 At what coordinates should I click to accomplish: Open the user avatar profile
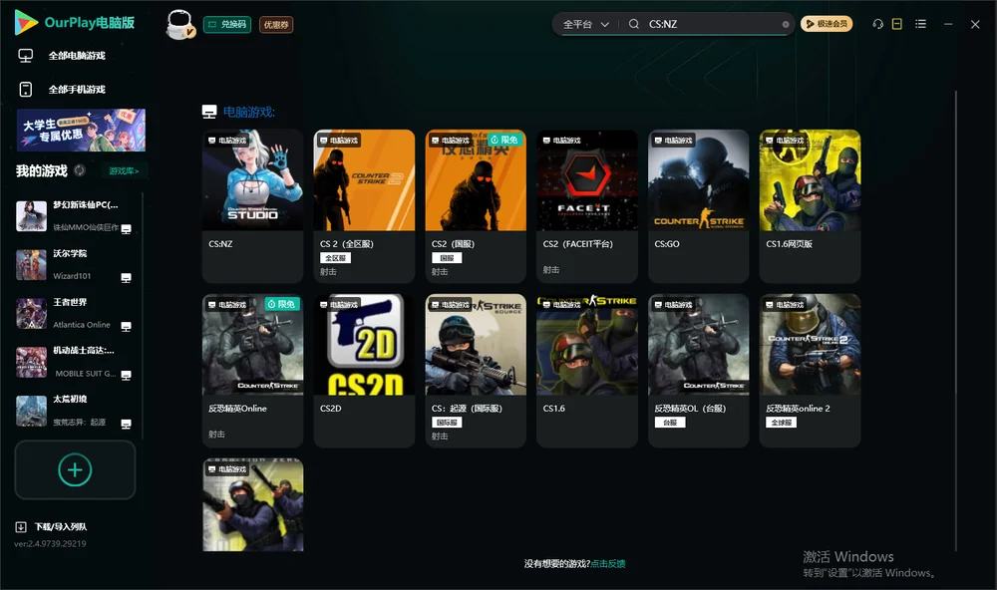(x=179, y=24)
